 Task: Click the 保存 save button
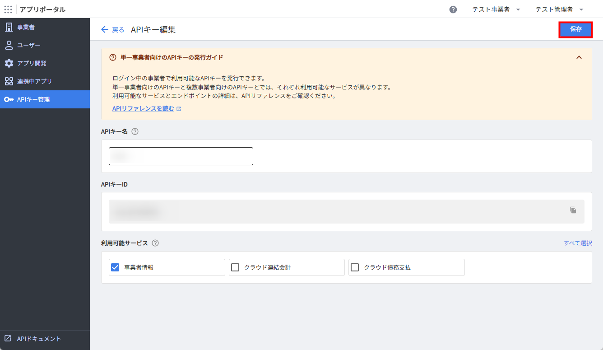pos(575,29)
